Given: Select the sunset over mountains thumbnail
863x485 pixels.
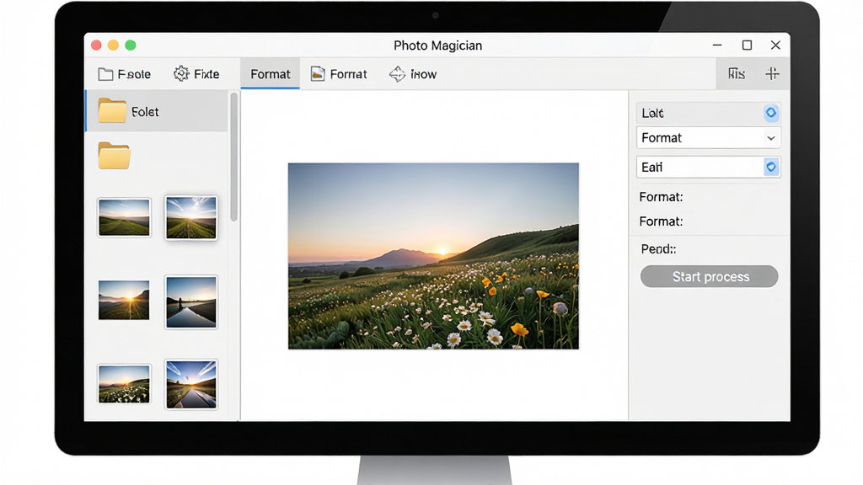Looking at the screenshot, I should click(124, 301).
